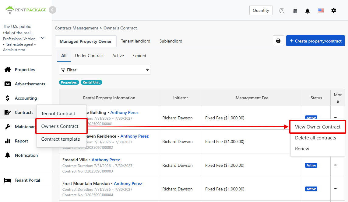Click the printer icon button
Viewport: 348px width, 202px height.
(278, 41)
